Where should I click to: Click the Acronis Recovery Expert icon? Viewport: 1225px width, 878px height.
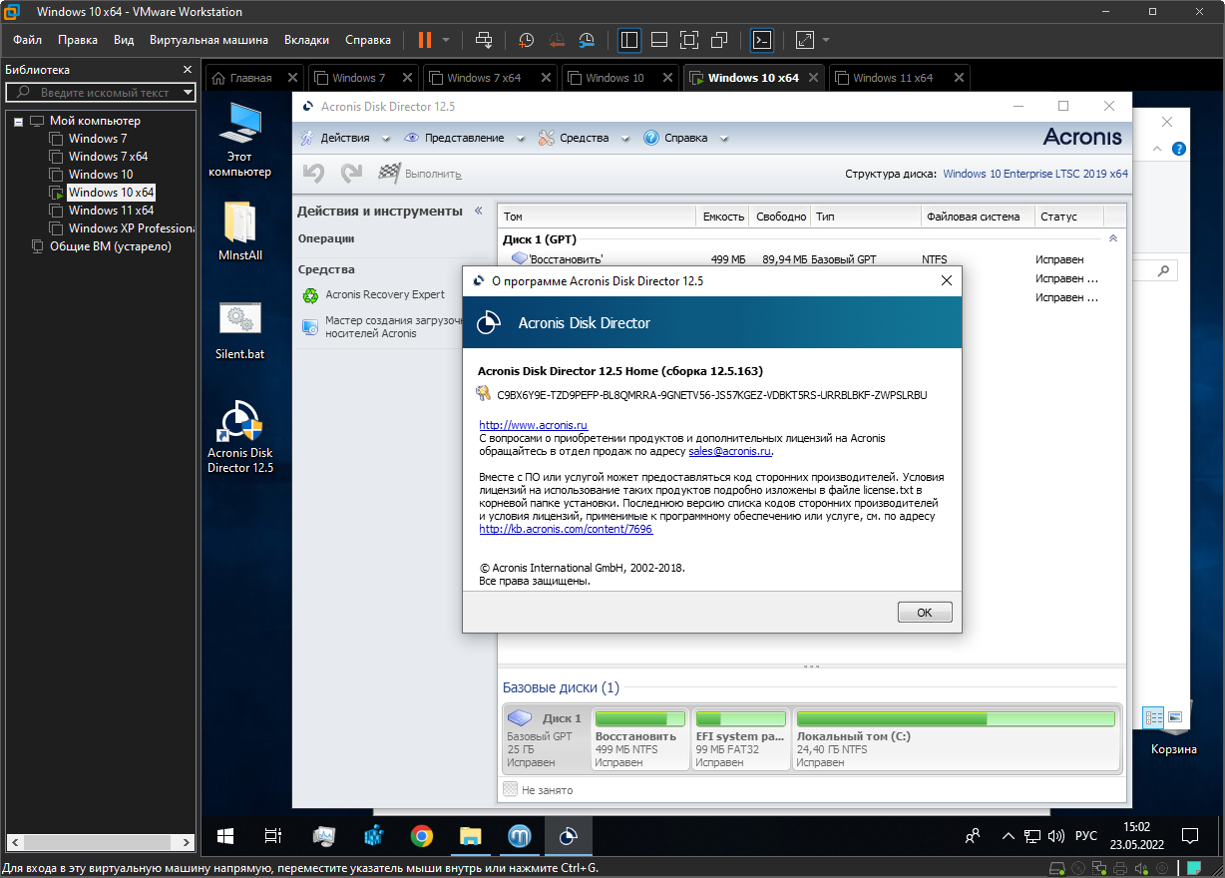309,295
